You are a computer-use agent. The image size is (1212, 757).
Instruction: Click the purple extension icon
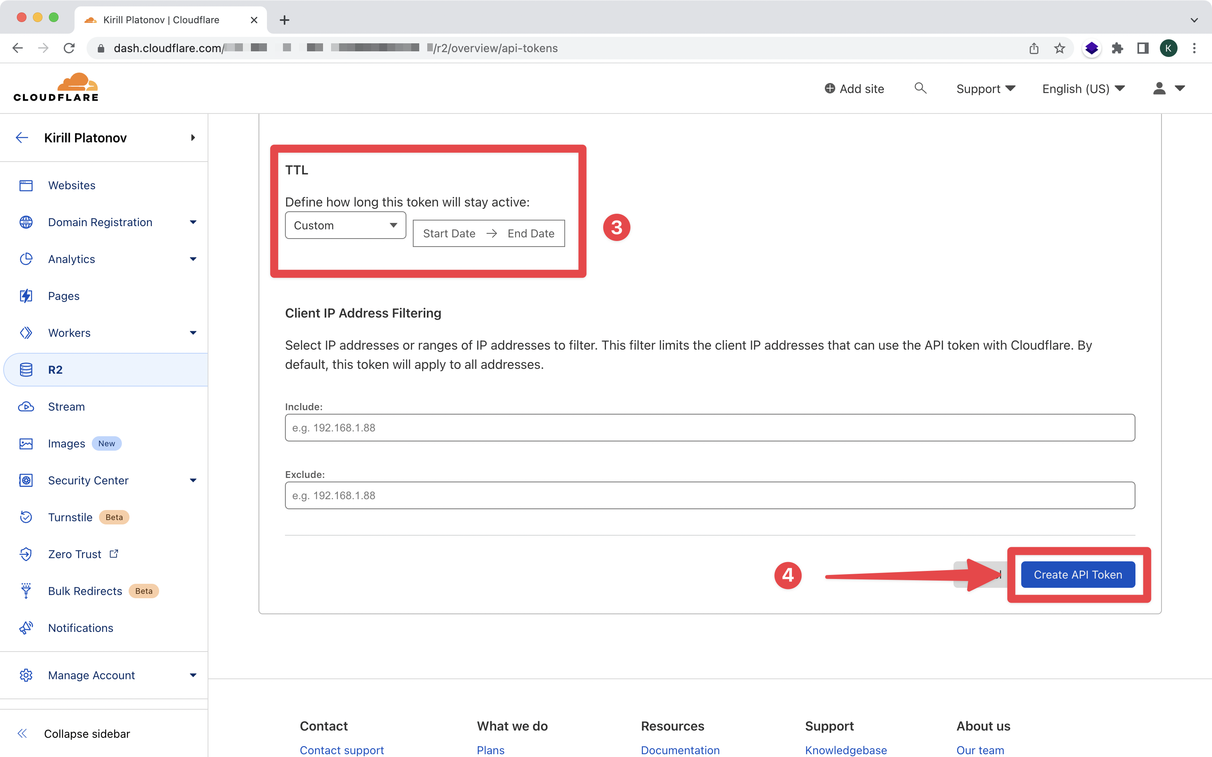(x=1091, y=48)
